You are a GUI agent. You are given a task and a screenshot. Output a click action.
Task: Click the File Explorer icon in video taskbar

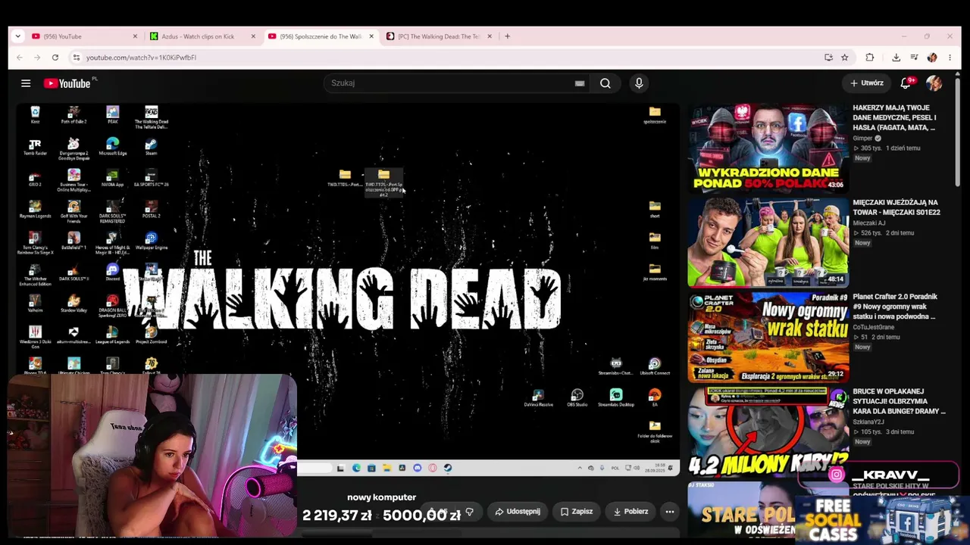tap(386, 468)
